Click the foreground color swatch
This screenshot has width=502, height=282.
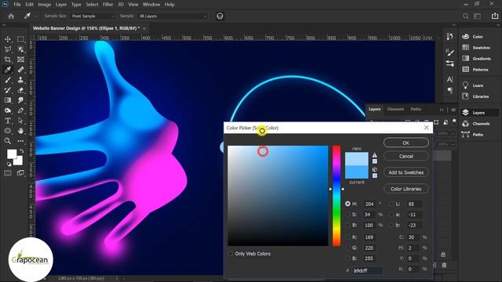[12, 154]
